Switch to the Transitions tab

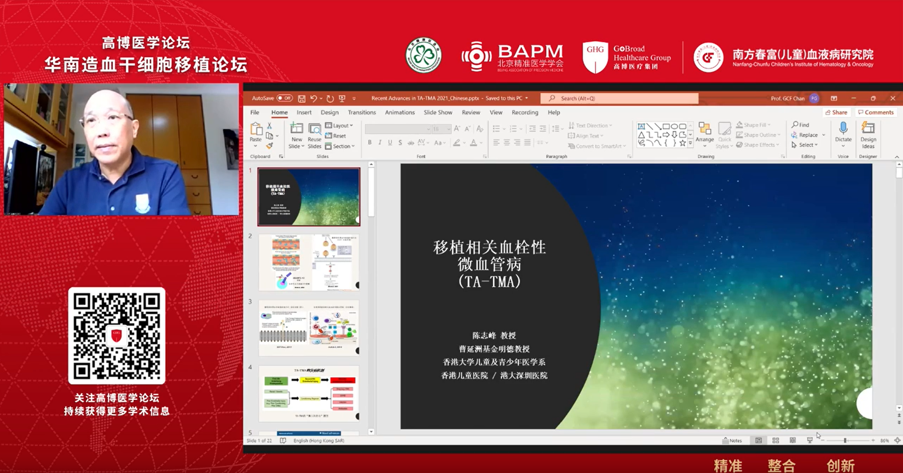[361, 112]
